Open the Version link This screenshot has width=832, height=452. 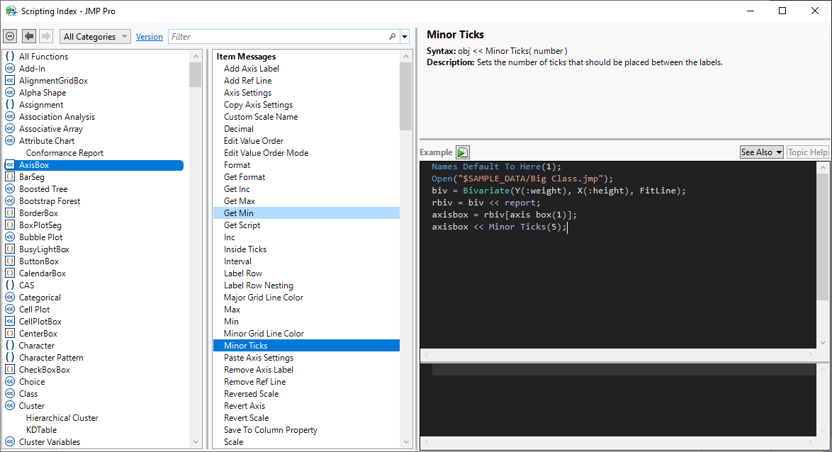click(x=150, y=37)
